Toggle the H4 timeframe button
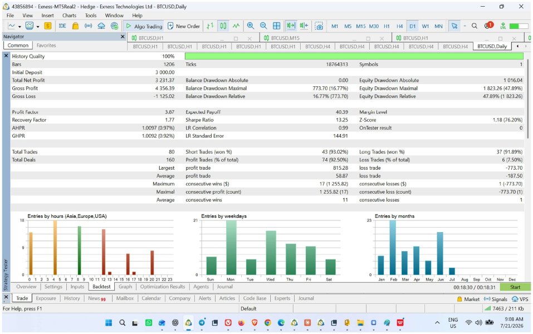 [x=399, y=26]
